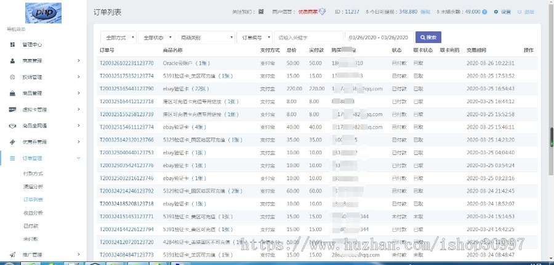Screen dimensions: 554x265
Task: Expand the 虚拟卡管理 chevron
Action: pos(79,109)
